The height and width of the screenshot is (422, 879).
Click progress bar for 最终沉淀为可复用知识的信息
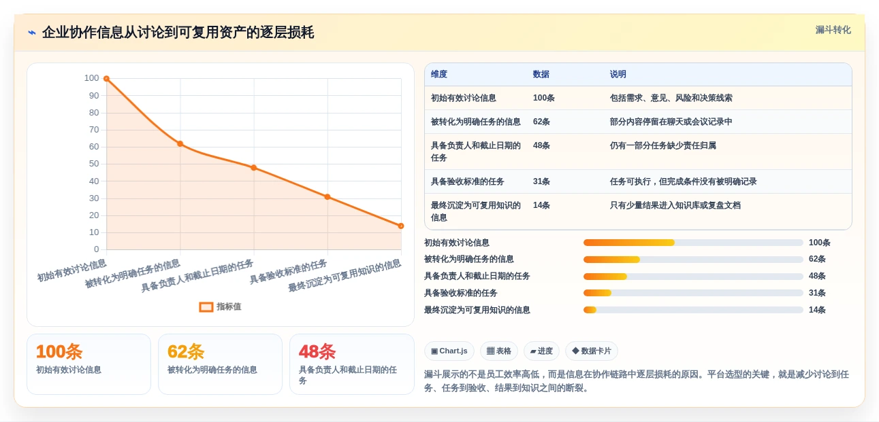[x=693, y=310]
